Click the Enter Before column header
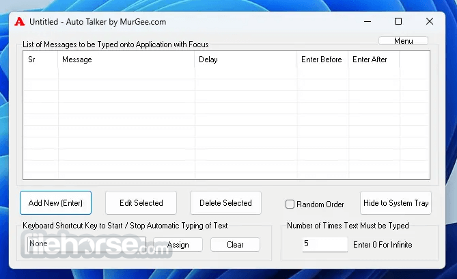The height and width of the screenshot is (279, 457). (x=322, y=59)
